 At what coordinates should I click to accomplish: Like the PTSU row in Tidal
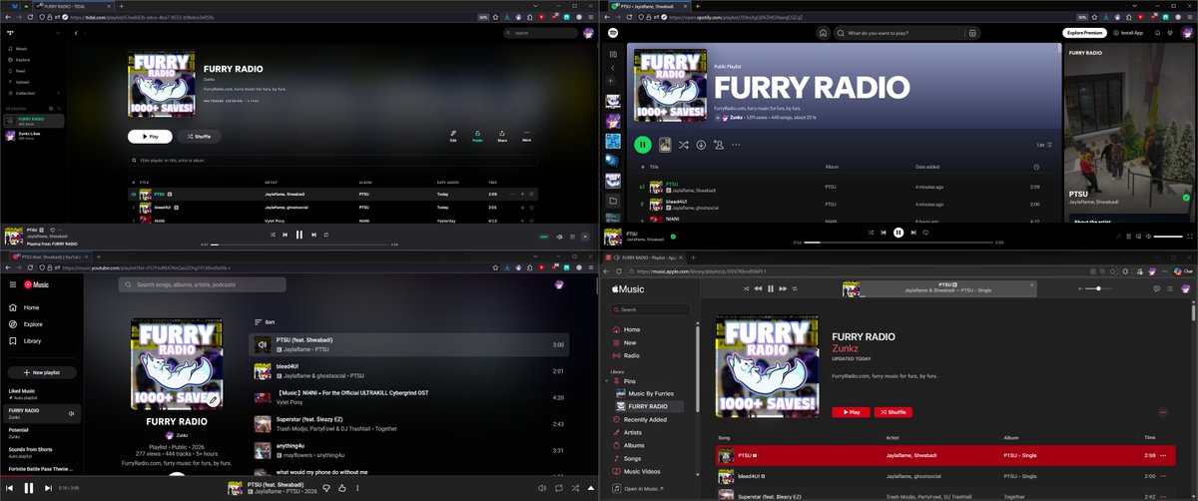532,194
